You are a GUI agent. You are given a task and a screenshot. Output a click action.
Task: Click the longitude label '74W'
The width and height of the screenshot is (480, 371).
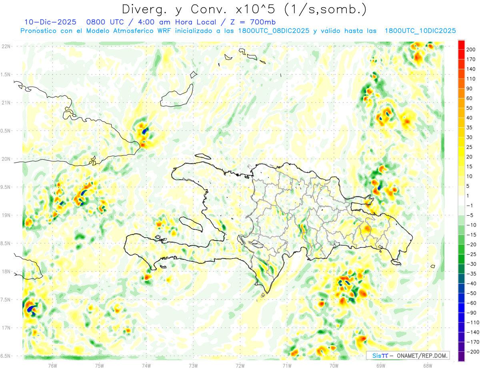pyautogui.click(x=146, y=365)
